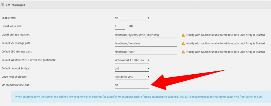Open the Enable VMs dropdown
The image size is (271, 106).
pos(132,18)
